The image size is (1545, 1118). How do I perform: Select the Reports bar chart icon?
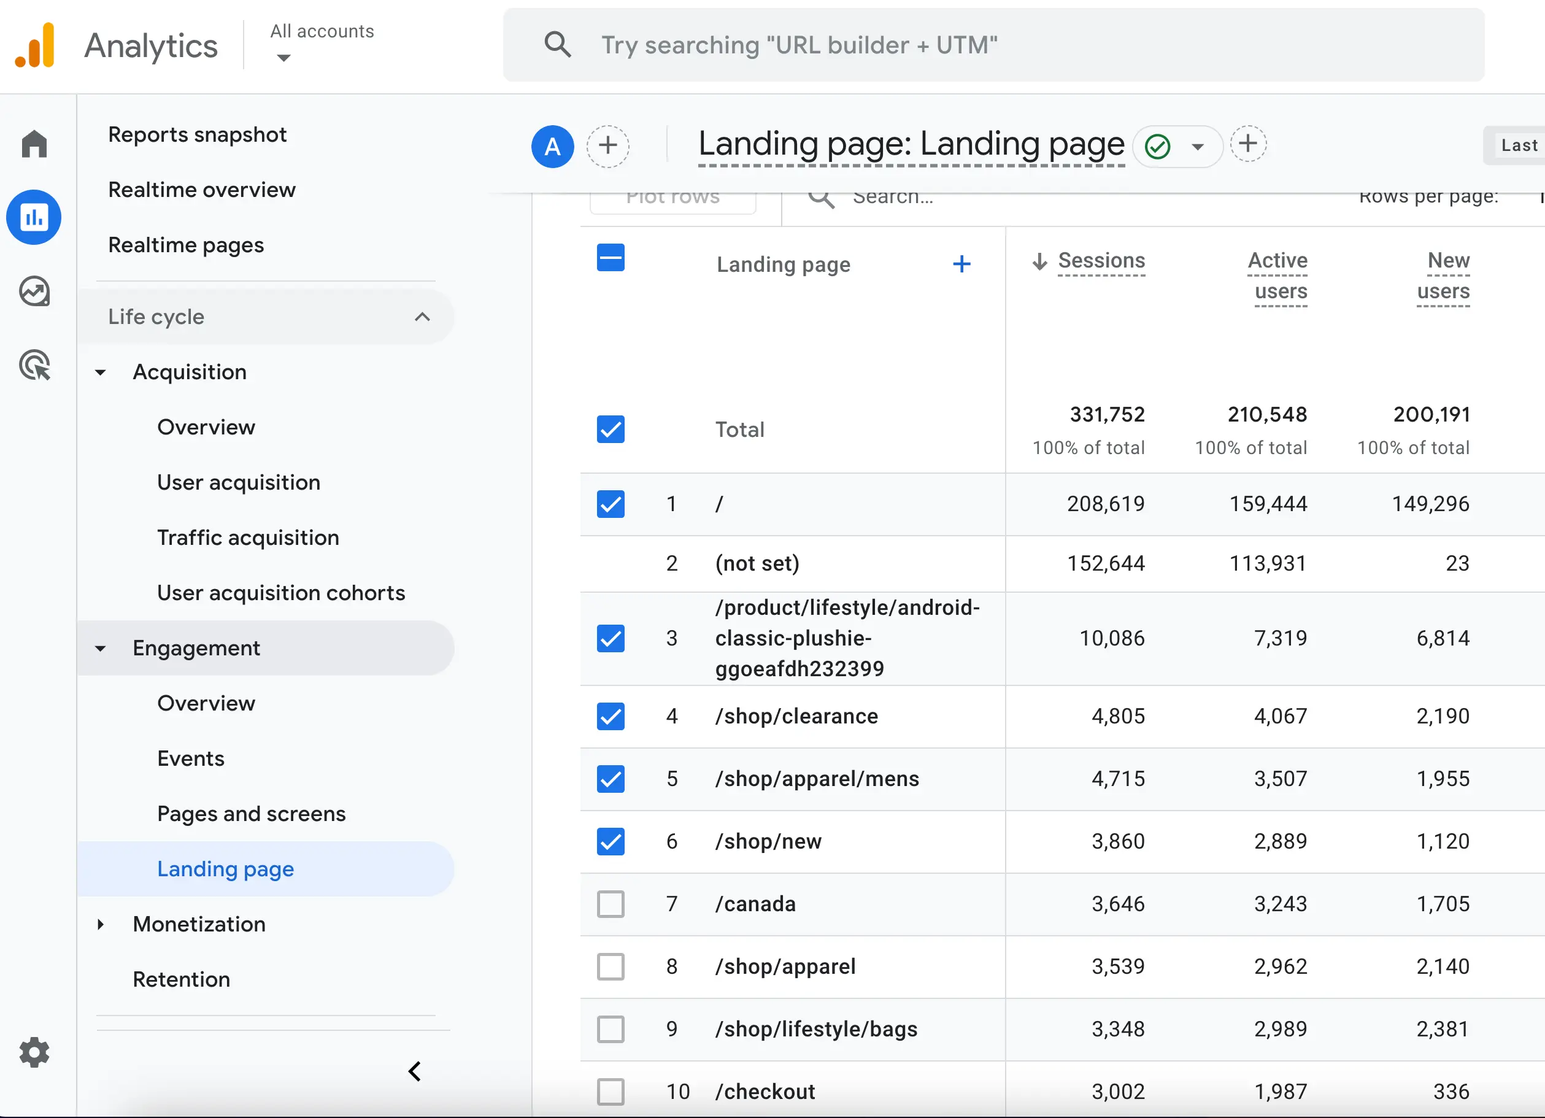[x=34, y=218]
